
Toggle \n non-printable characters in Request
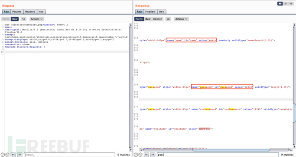click(24, 19)
